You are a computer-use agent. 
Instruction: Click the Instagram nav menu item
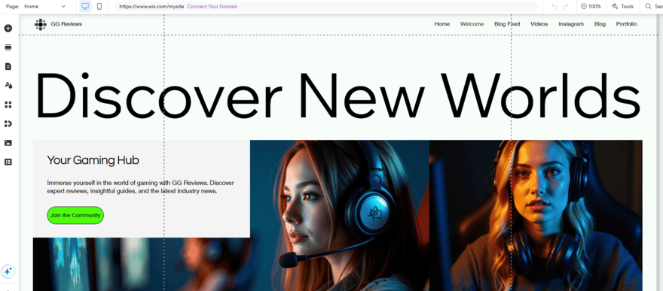point(571,24)
